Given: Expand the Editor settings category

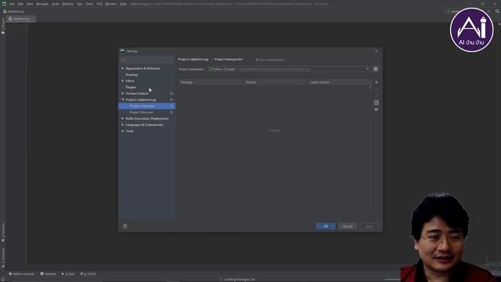Looking at the screenshot, I should coord(123,81).
